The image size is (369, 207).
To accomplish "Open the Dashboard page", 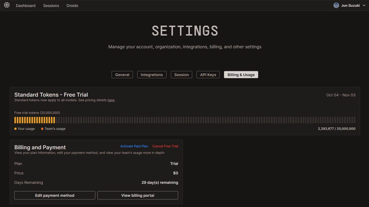I will click(x=26, y=6).
